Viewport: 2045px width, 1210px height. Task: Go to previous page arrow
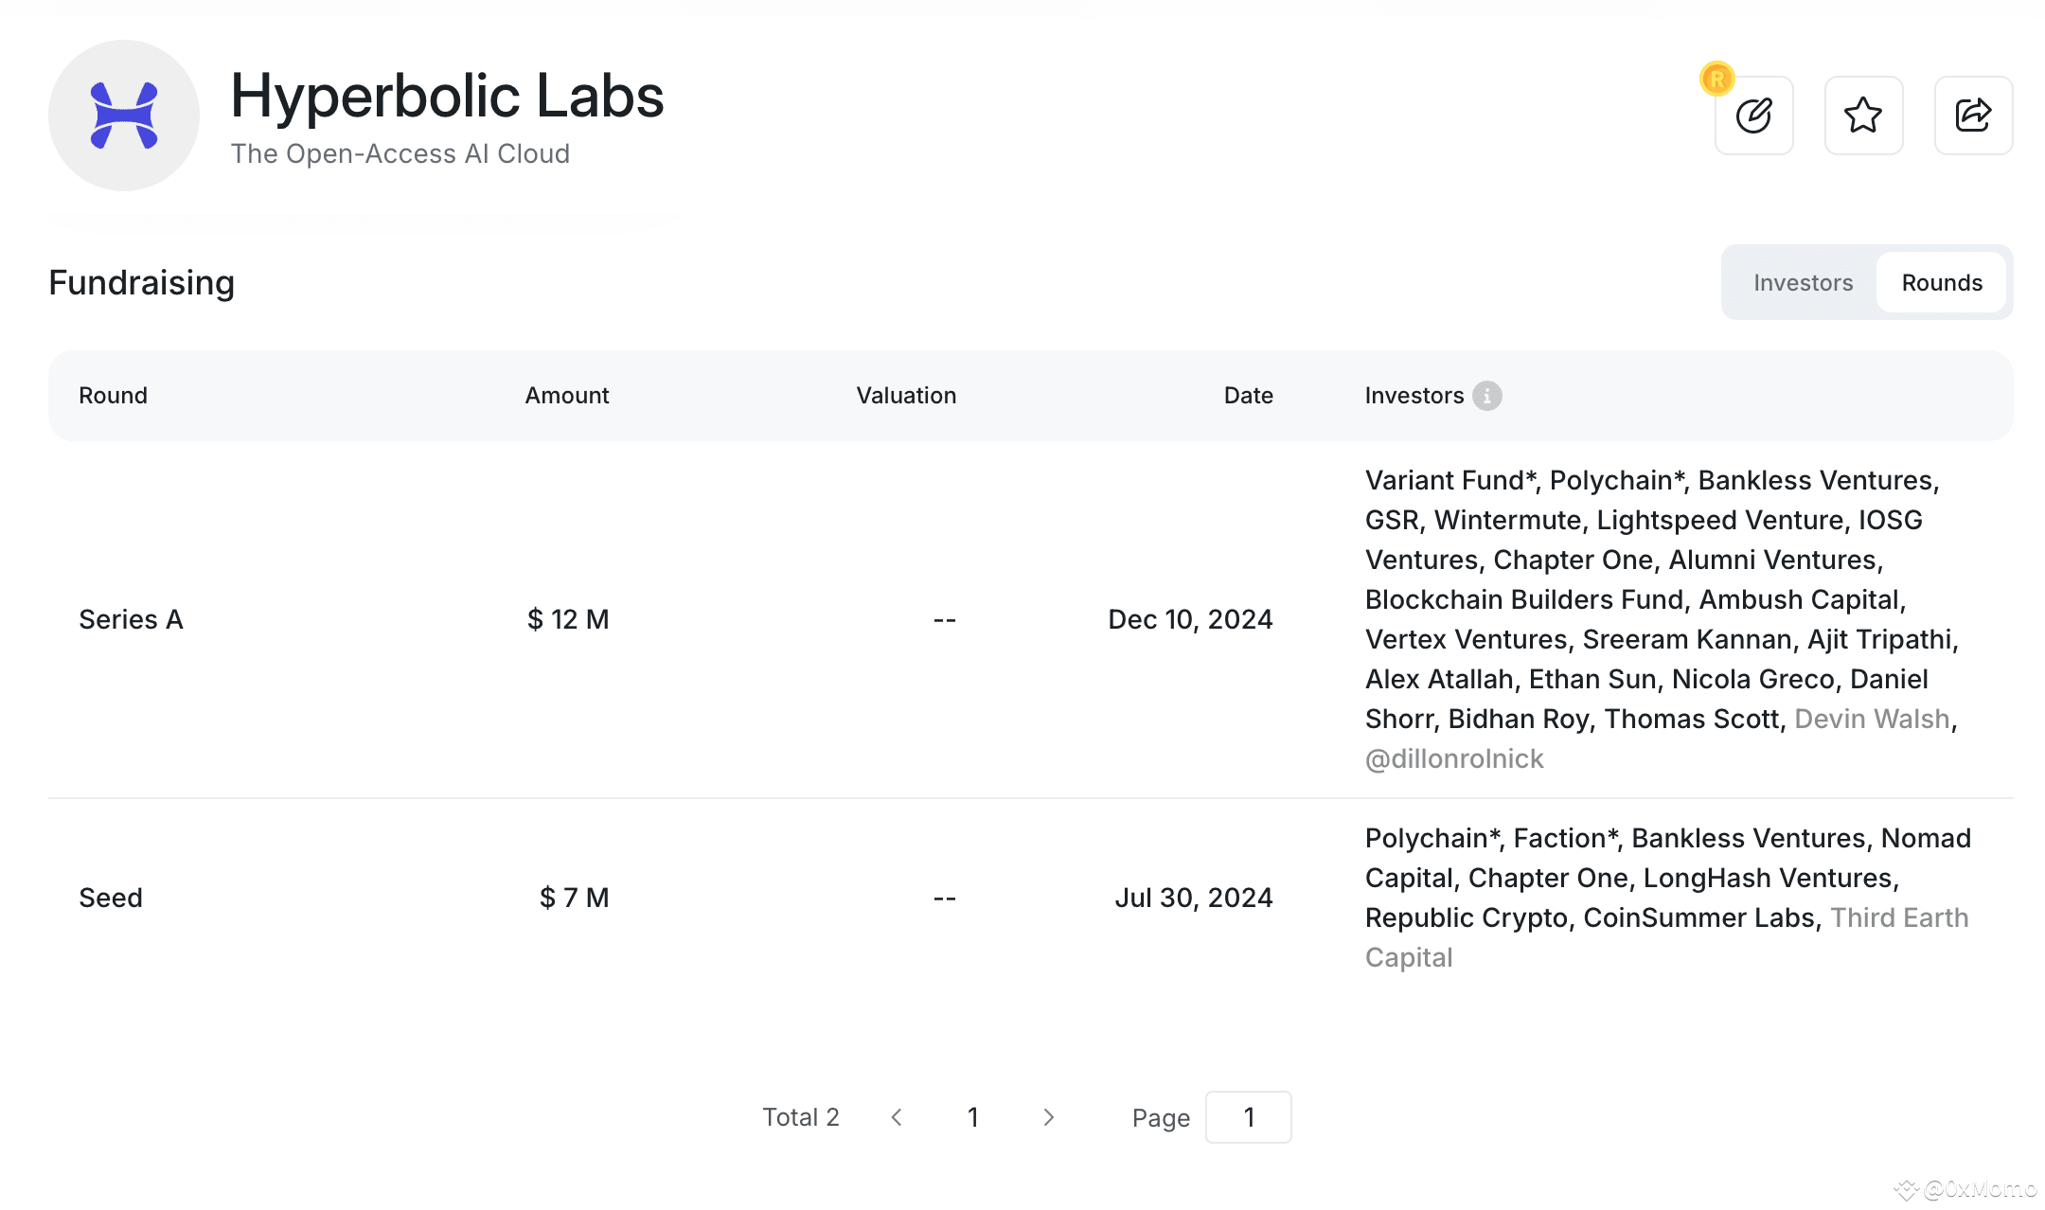click(897, 1117)
